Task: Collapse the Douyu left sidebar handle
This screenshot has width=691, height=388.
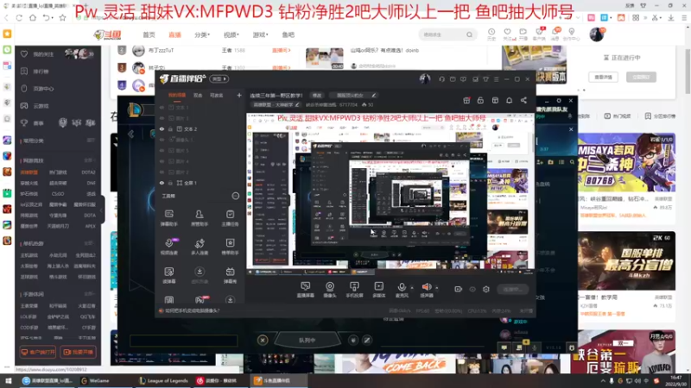Action: pos(102,210)
